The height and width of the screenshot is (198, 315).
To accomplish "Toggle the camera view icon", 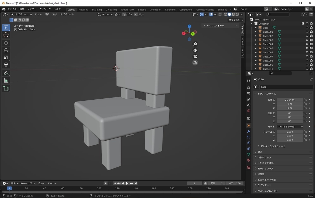I will pyautogui.click(x=195, y=56).
